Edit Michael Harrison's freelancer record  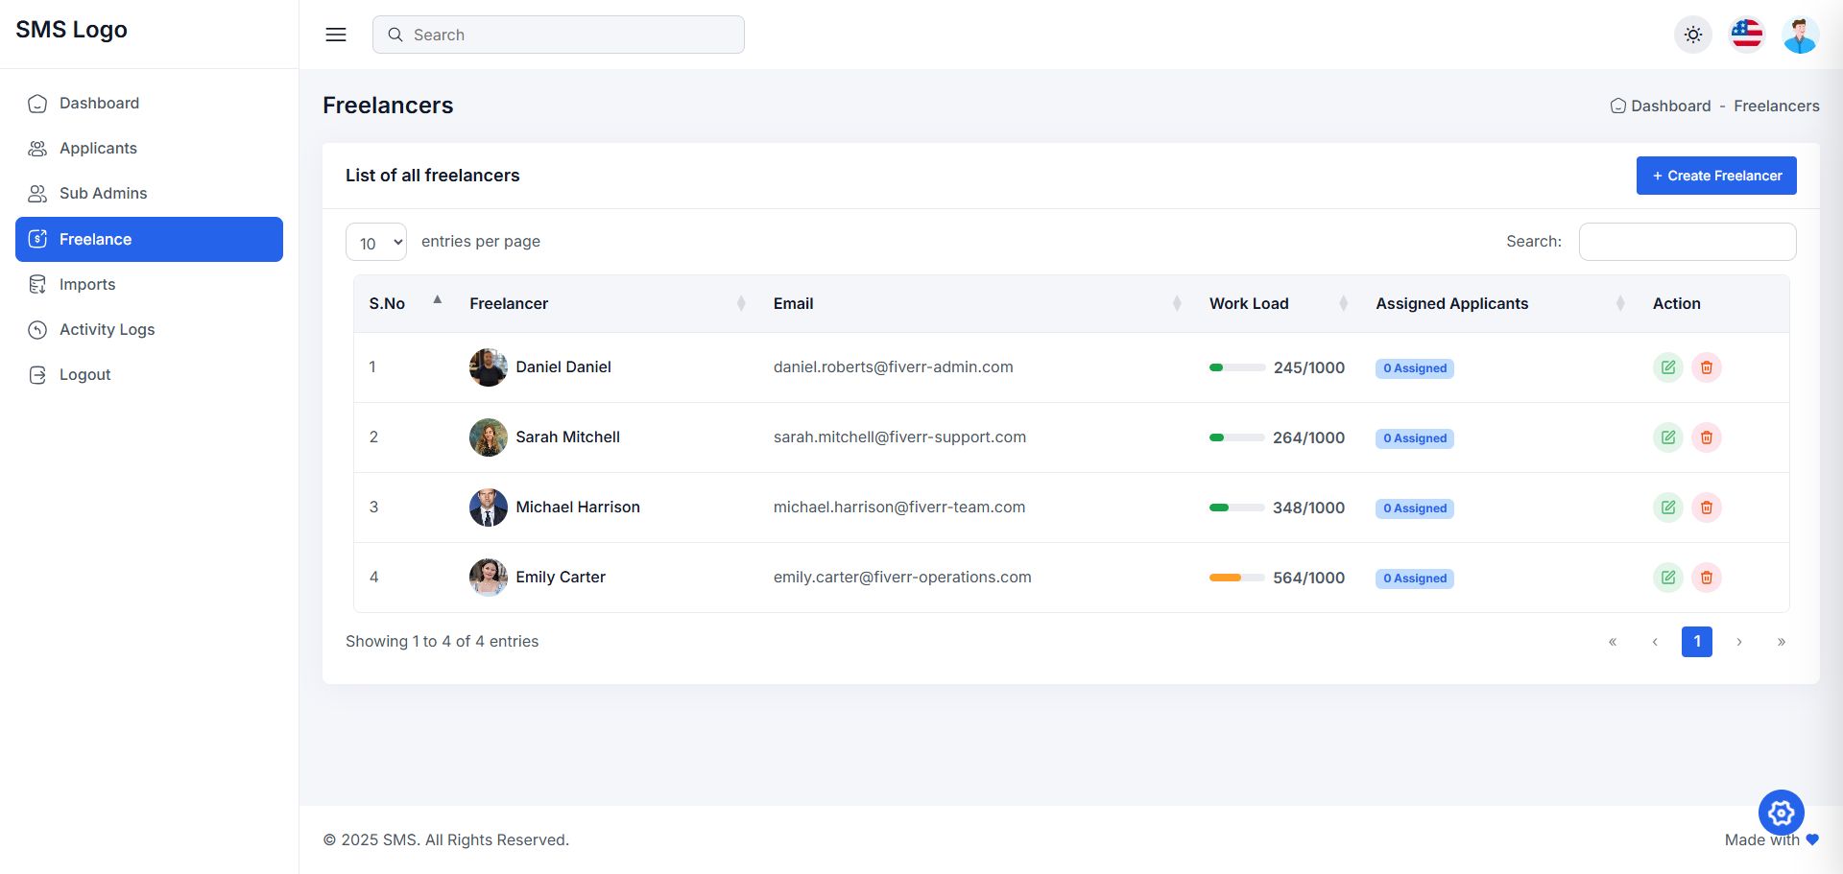(x=1668, y=508)
